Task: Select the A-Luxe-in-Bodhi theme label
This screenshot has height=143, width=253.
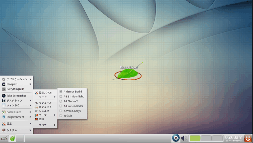Action: click(73, 106)
